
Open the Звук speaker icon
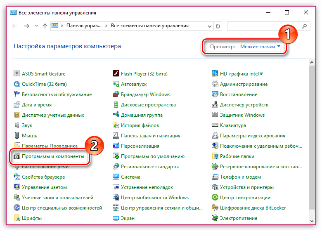pyautogui.click(x=17, y=125)
